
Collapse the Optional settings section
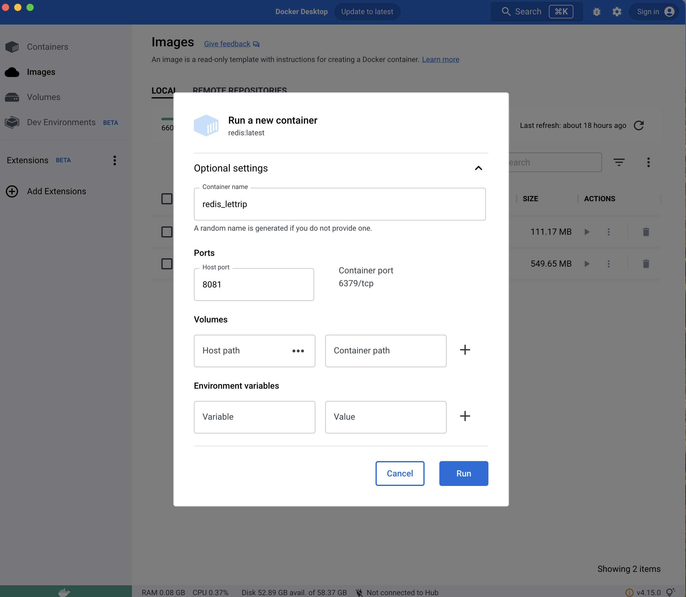(478, 168)
